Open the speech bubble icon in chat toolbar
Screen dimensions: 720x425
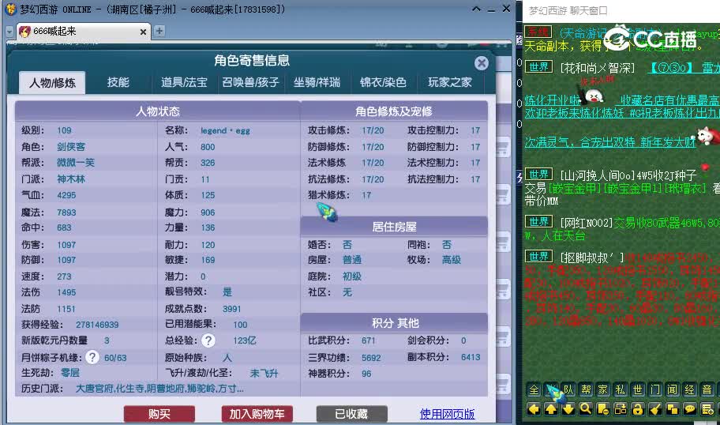tap(690, 409)
